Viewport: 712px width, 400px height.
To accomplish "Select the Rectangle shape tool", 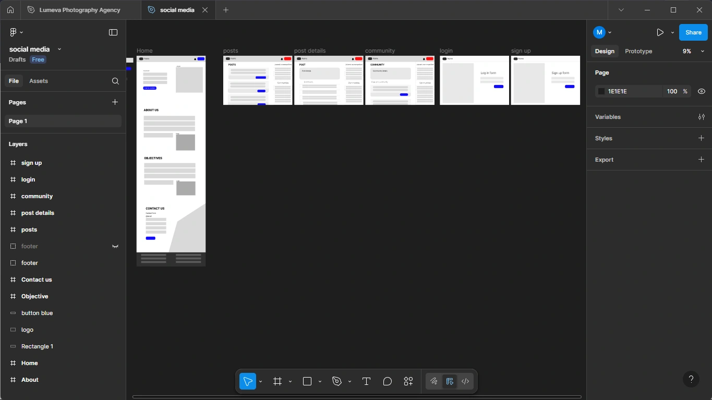I will click(x=307, y=381).
